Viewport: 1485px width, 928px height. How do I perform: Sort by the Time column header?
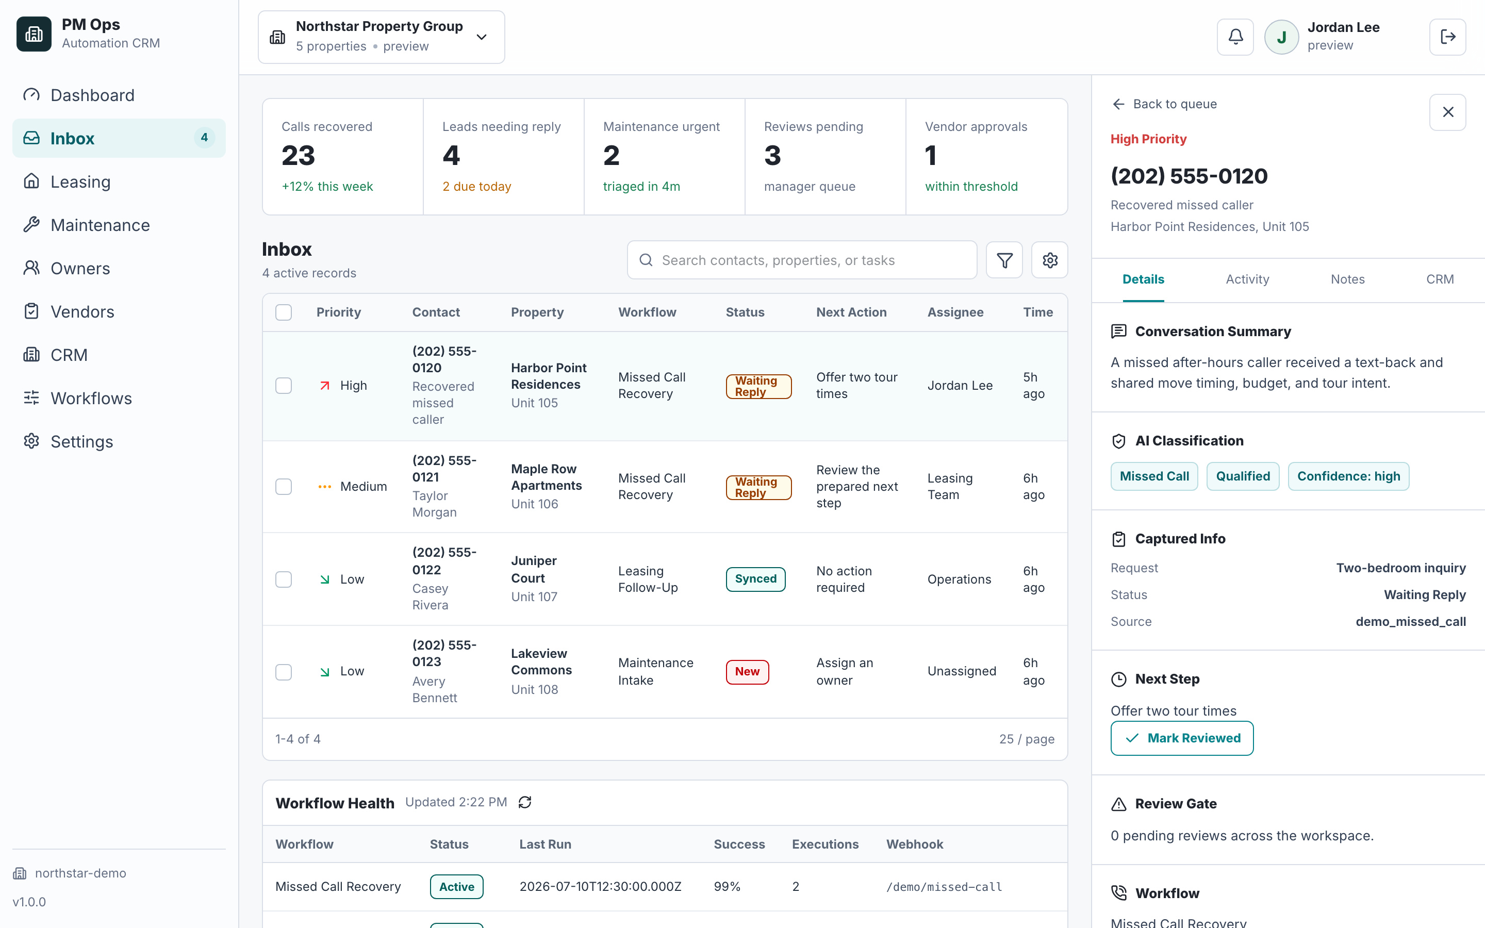coord(1037,312)
